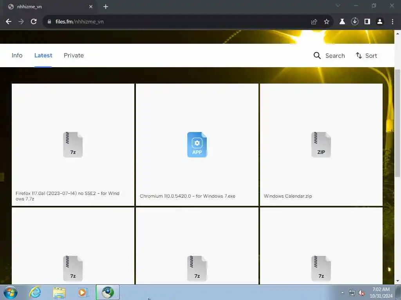This screenshot has height=300, width=401.
Task: Open the Chrome Labs flask icon
Action: (x=342, y=22)
